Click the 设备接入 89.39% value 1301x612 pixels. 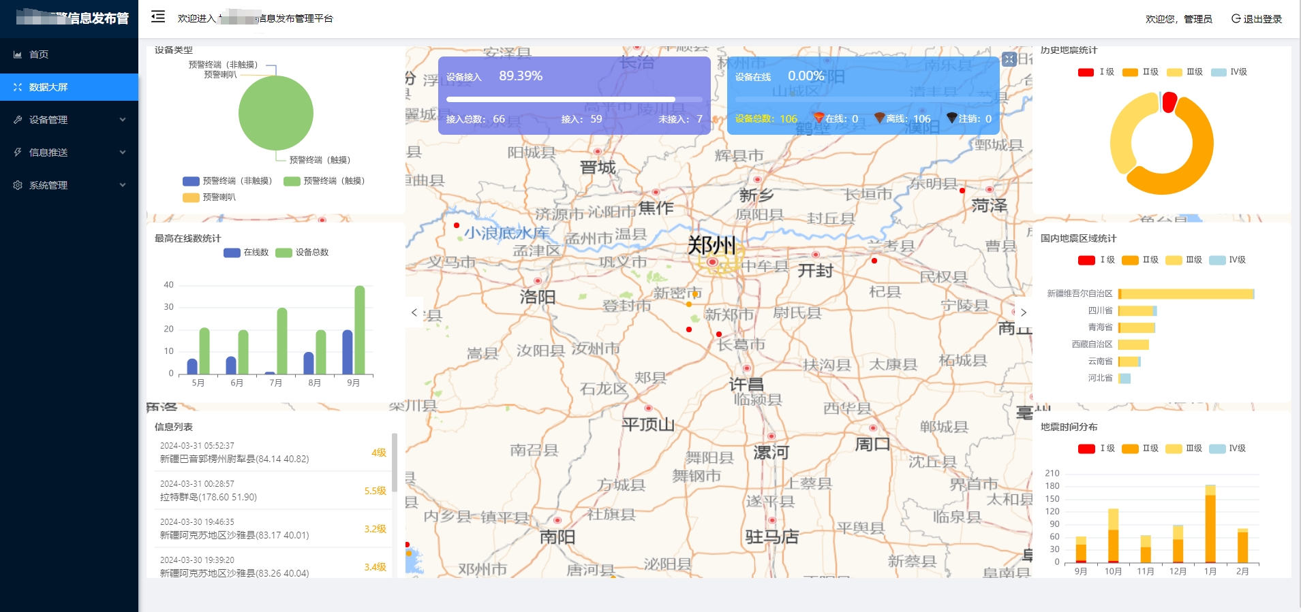click(x=521, y=76)
